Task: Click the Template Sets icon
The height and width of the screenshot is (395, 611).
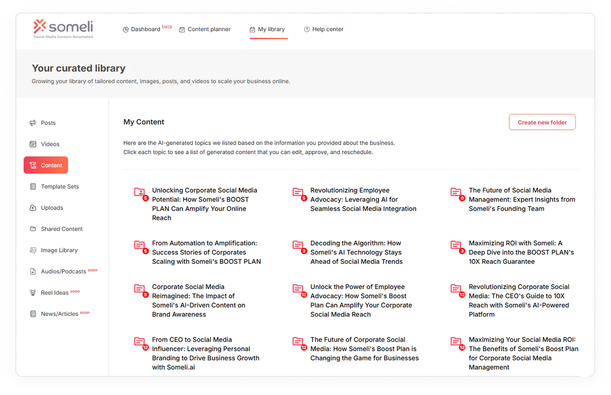Action: coord(33,187)
